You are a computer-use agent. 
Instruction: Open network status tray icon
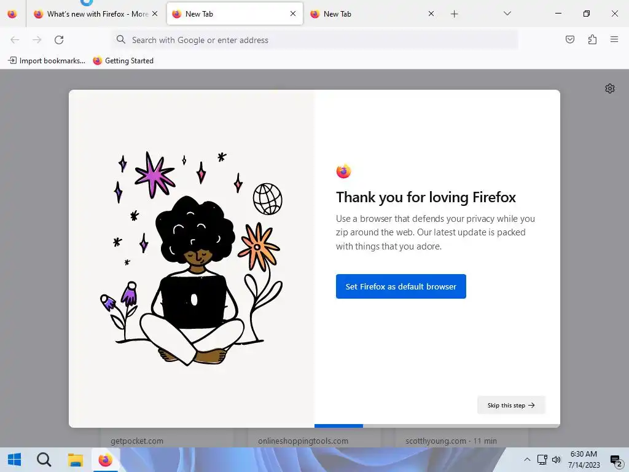pos(542,460)
